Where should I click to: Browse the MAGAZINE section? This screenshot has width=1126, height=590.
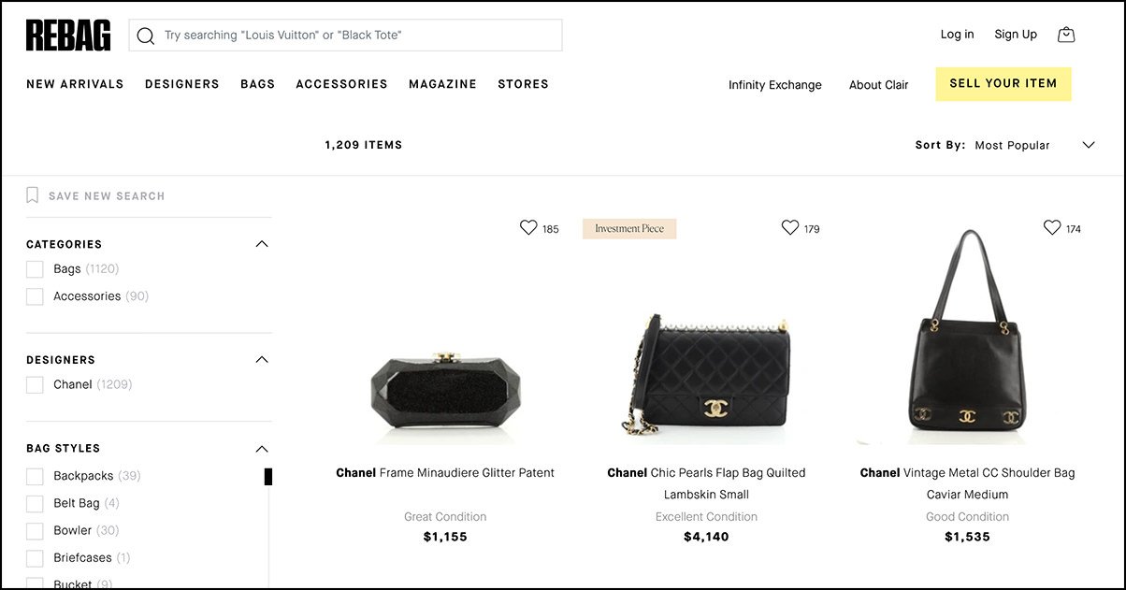pyautogui.click(x=442, y=84)
